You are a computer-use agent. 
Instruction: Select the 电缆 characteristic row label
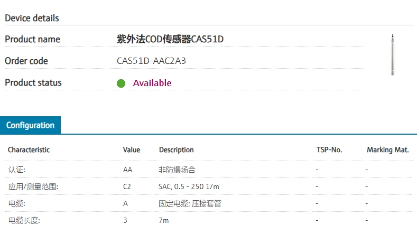pos(17,203)
